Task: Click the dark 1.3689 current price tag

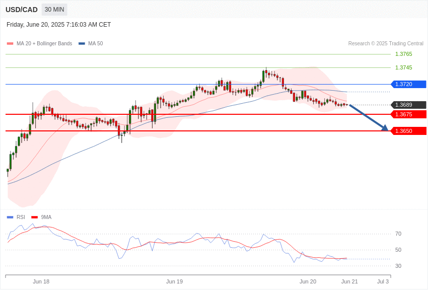Action: pyautogui.click(x=408, y=105)
